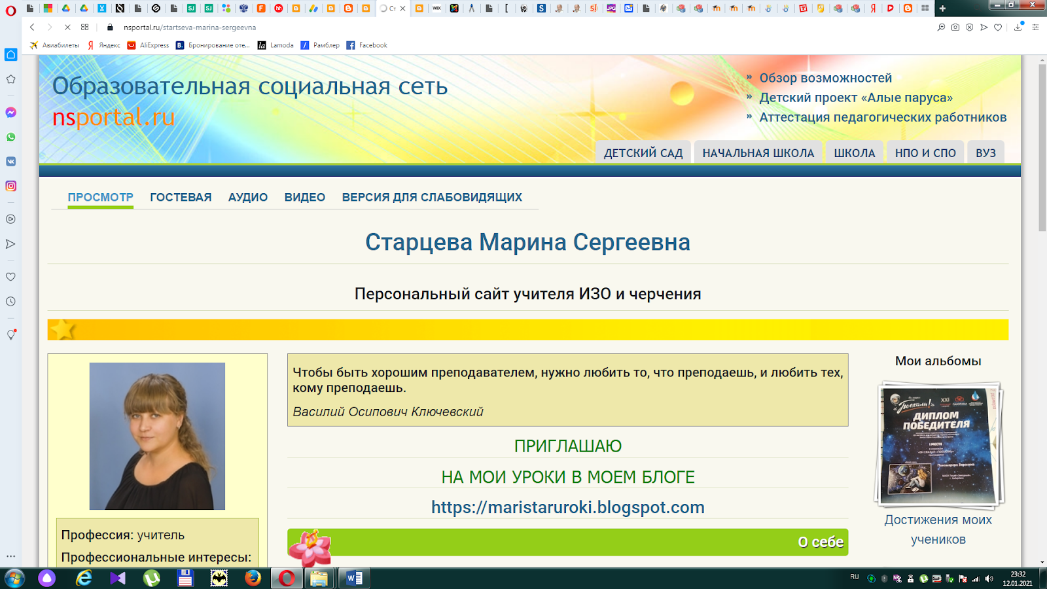
Task: Toggle the bookmark heart in the address bar
Action: coord(997,28)
